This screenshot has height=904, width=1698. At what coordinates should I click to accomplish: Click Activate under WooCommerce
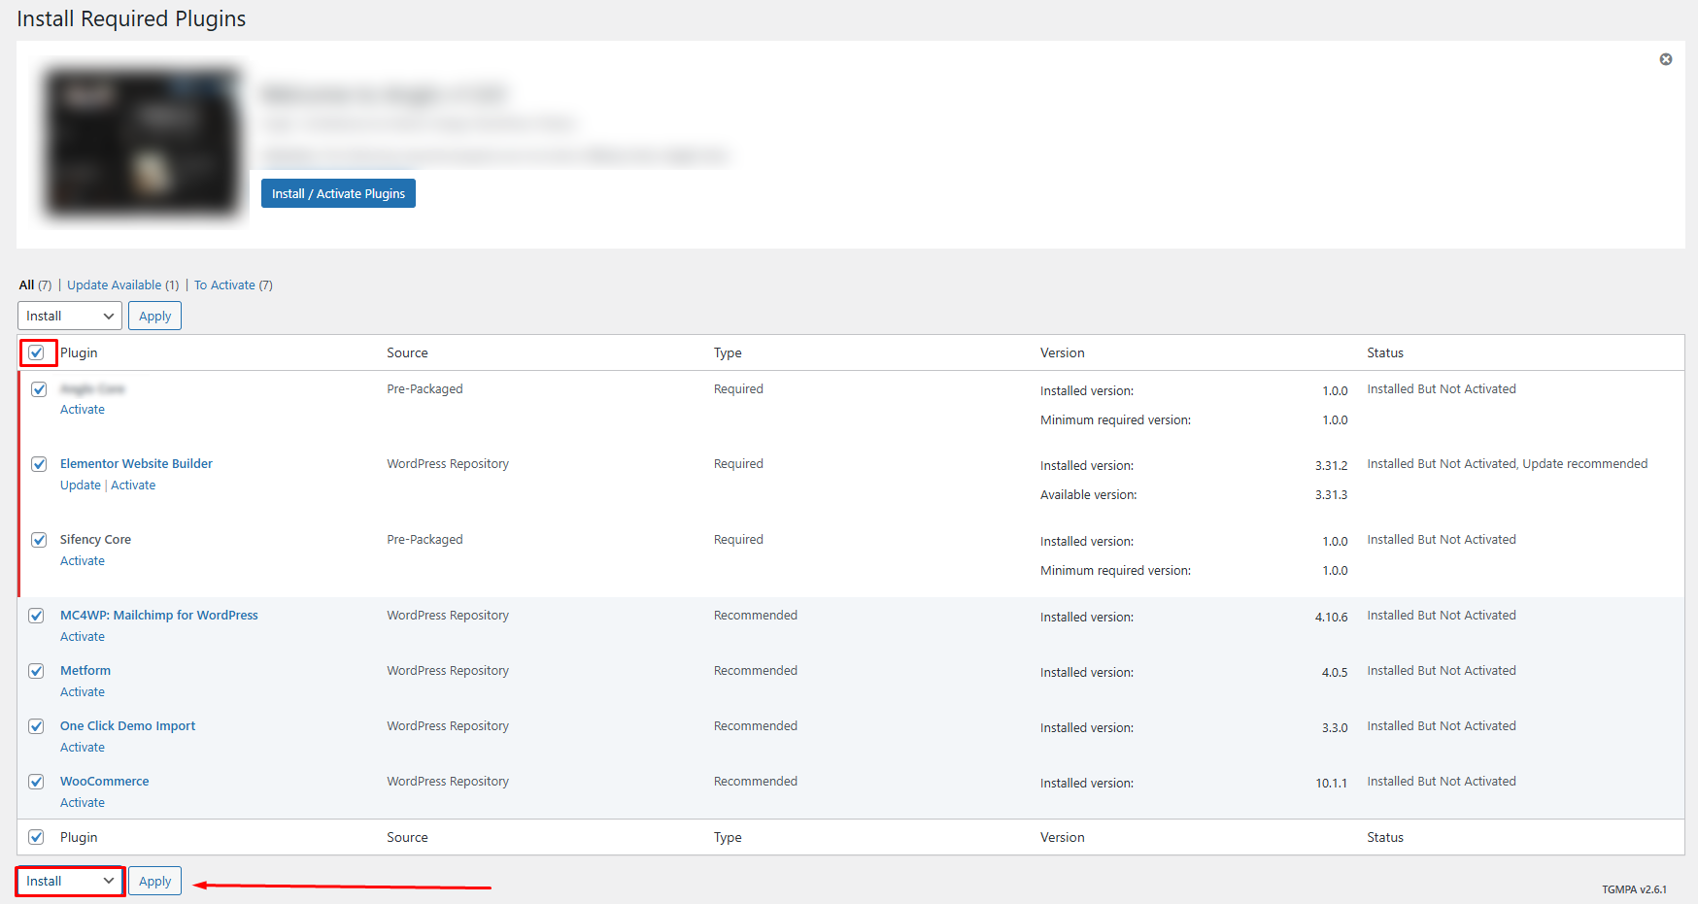[83, 803]
